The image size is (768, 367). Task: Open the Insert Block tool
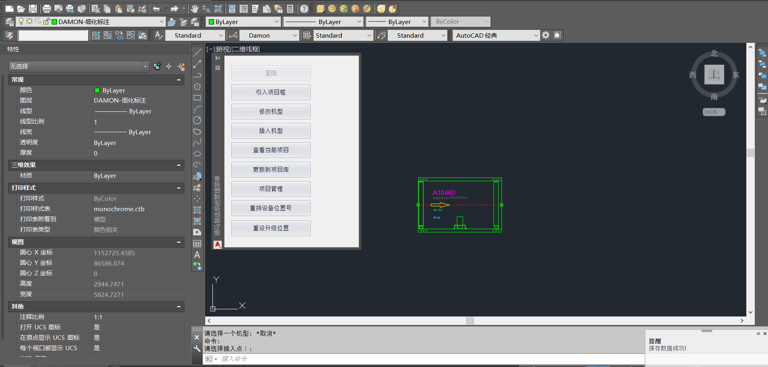(197, 176)
